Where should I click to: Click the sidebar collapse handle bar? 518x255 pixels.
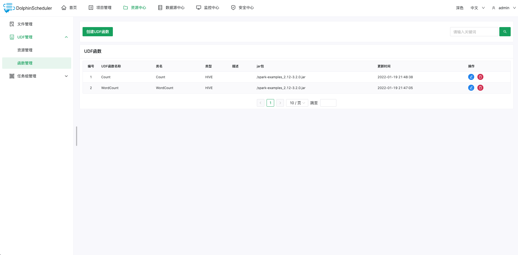click(x=77, y=136)
